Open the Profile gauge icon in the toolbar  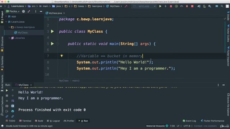pyautogui.click(x=181, y=6)
